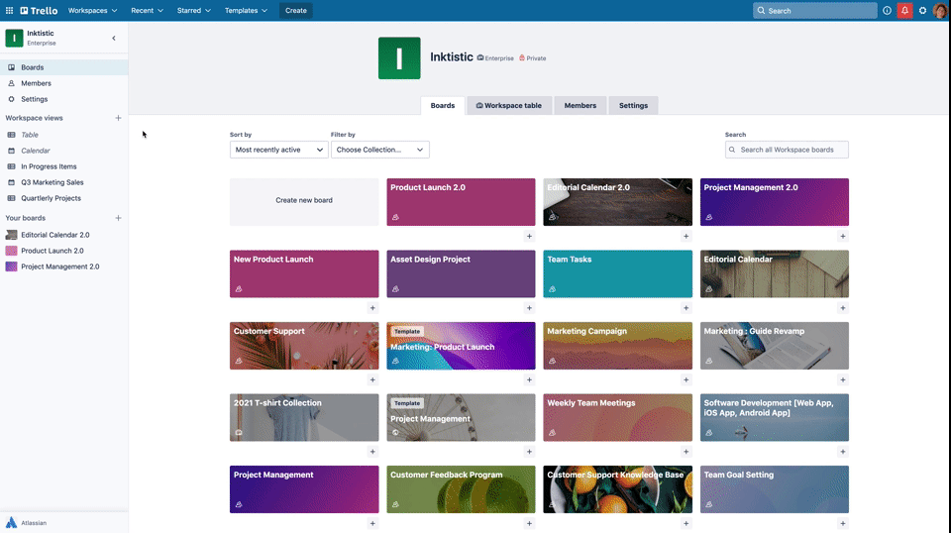This screenshot has width=951, height=533.
Task: Open the red notifications bell
Action: (x=904, y=10)
